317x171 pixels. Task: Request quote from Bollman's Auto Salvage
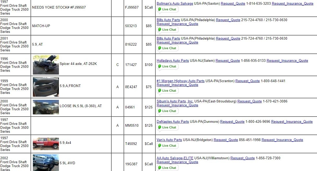point(233,4)
